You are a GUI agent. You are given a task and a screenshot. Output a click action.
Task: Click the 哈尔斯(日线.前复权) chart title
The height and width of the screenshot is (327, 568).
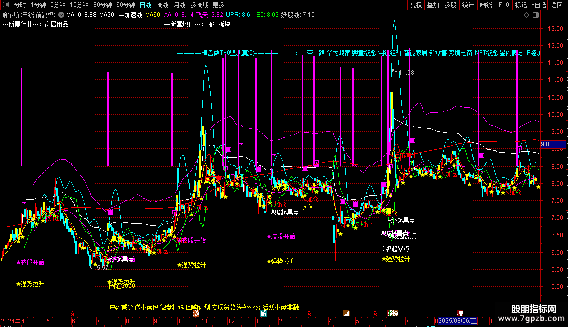[29, 15]
